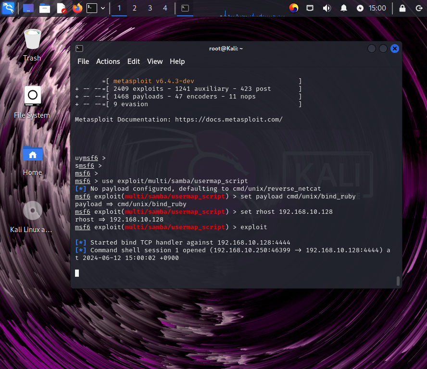Click the volume speaker icon
Screen dimensions: 427x369
(327, 8)
